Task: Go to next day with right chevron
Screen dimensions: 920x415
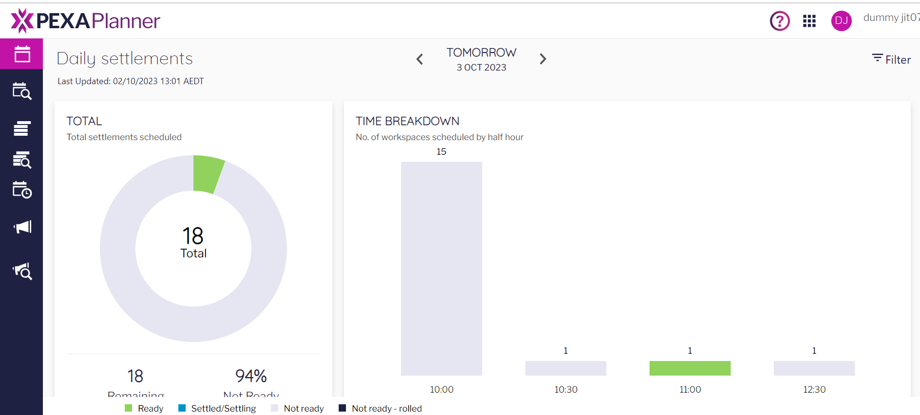Action: coord(543,59)
